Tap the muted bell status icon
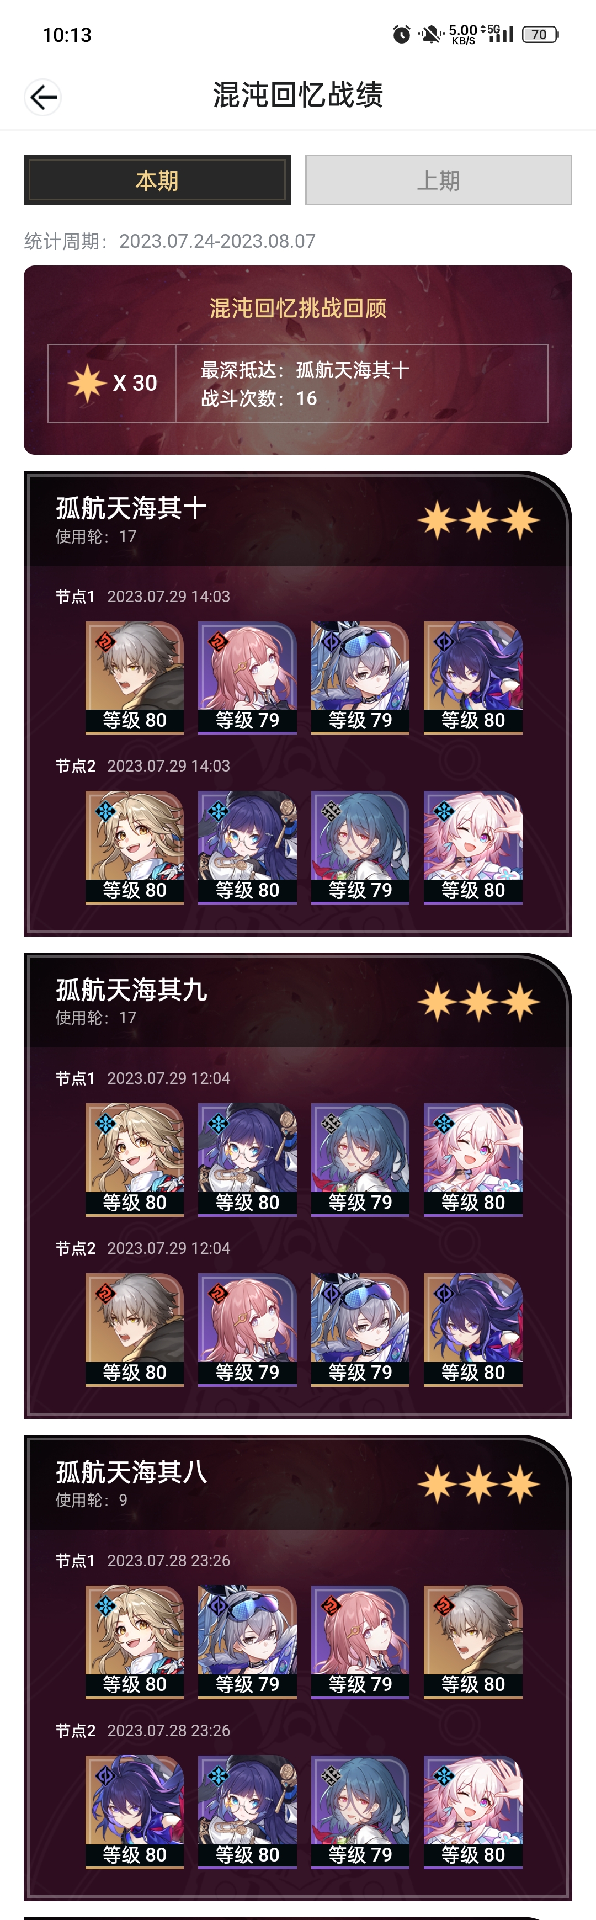Screen dimensions: 596x1920 (430, 34)
